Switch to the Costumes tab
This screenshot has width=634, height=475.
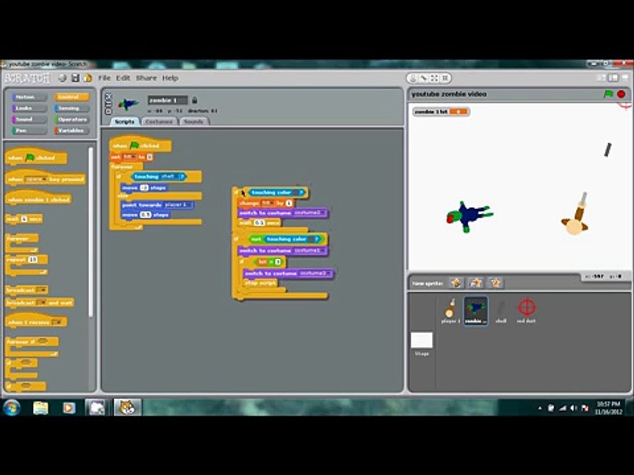(159, 121)
